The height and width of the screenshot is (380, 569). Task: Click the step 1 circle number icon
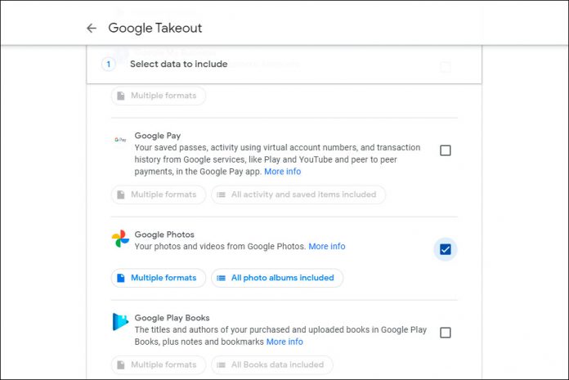click(x=109, y=64)
